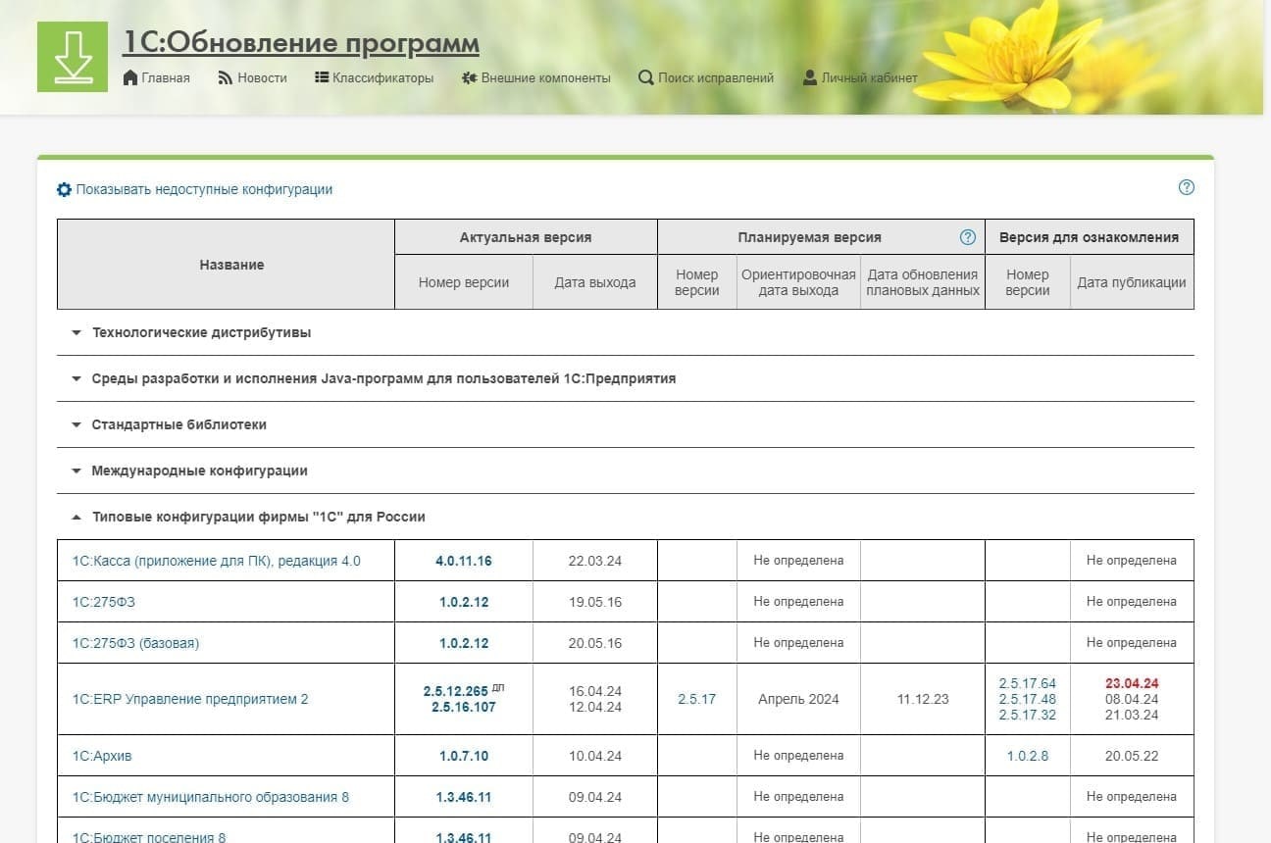Click the date 10.04.24 in Архив row
This screenshot has height=843, width=1271.
click(595, 756)
